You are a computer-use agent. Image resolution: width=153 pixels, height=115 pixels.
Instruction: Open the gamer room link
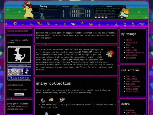click(131, 50)
